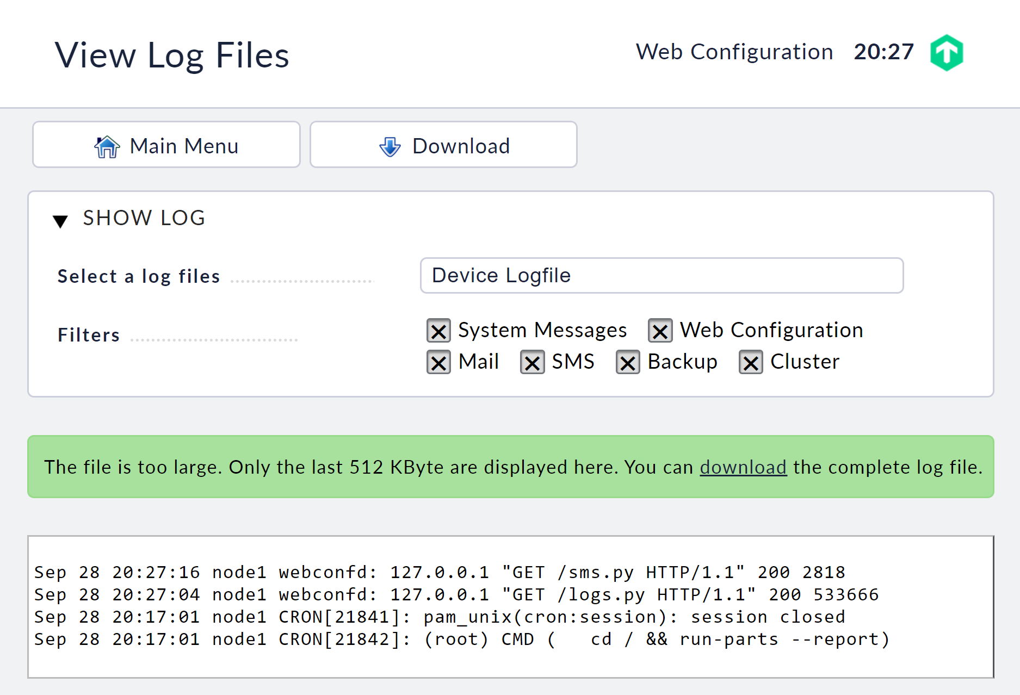Screen dimensions: 1020x695
Task: Toggle the Mail filter checkbox
Action: pos(438,362)
